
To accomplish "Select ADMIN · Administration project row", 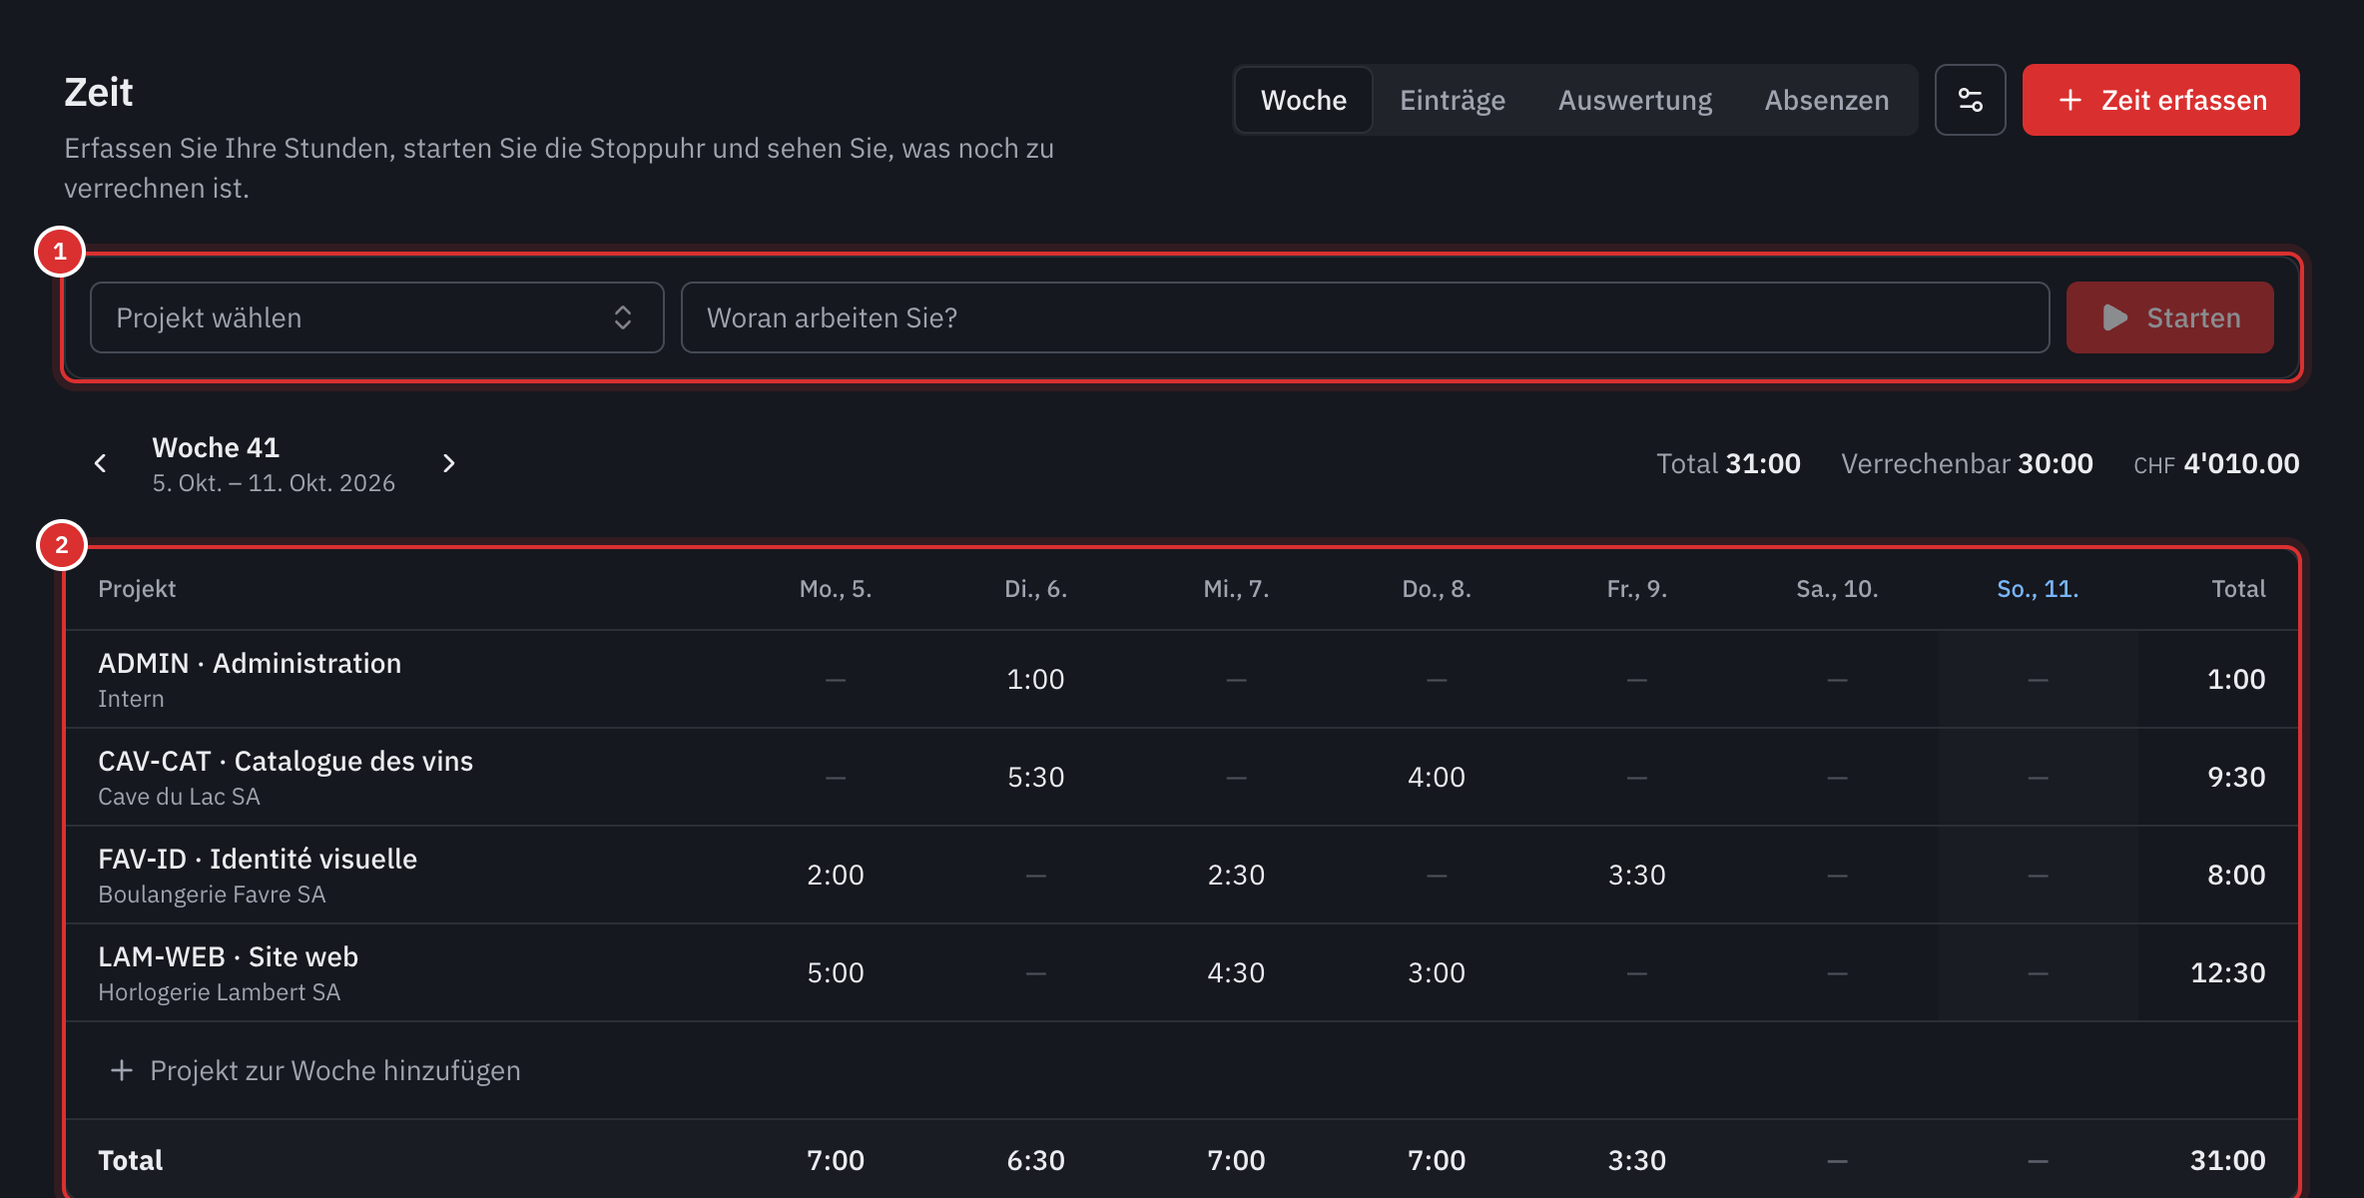I will tap(1181, 679).
